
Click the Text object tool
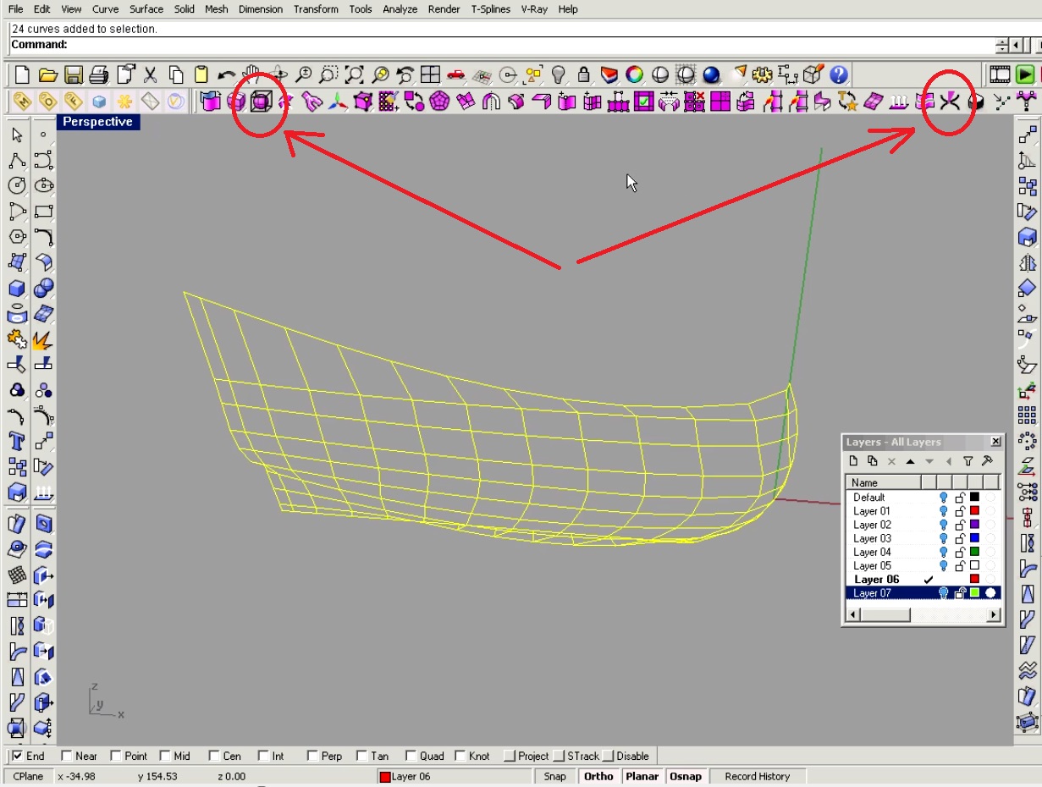point(17,441)
